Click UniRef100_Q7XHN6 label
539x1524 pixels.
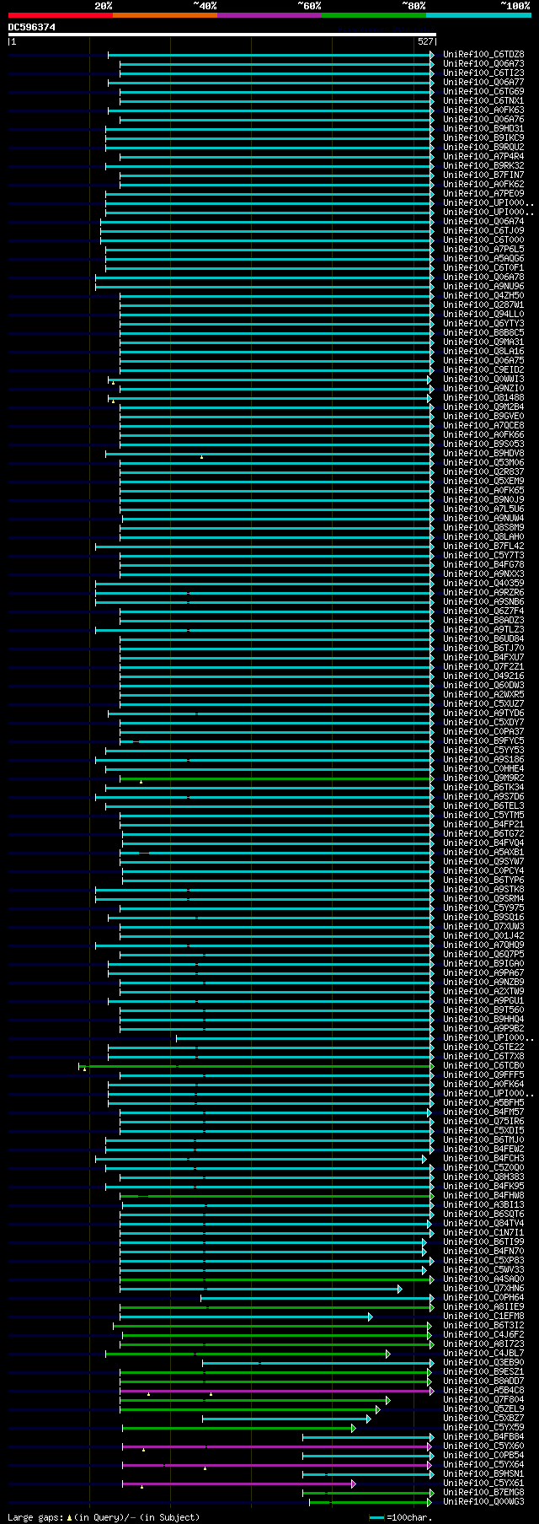click(x=483, y=1288)
